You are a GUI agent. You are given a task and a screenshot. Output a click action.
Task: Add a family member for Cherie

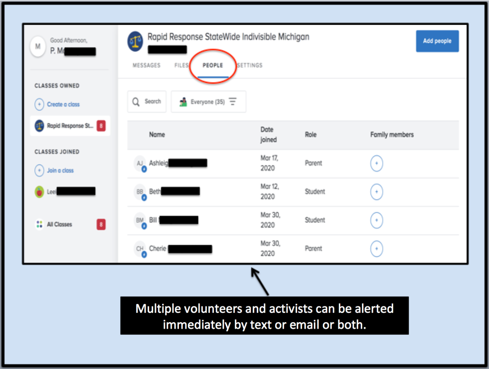click(377, 249)
